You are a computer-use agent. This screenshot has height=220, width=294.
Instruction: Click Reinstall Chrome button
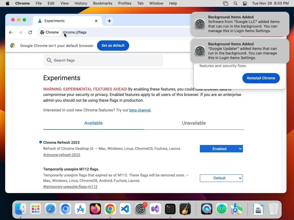click(261, 78)
